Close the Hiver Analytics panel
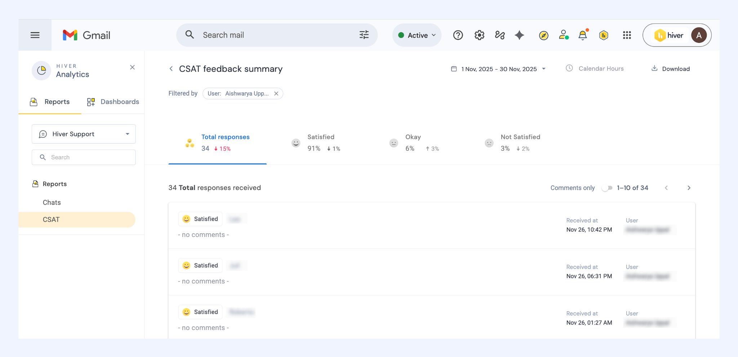 tap(132, 67)
